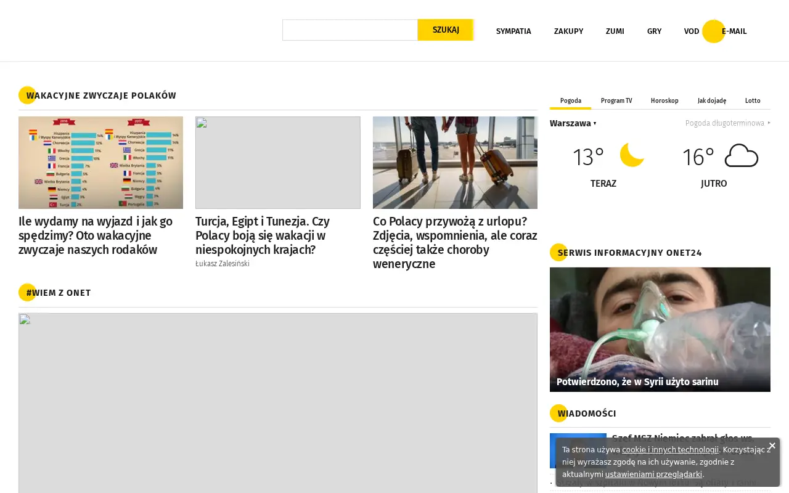Click the SZUKAJ search button
Screen dimensions: 789x493
[445, 30]
